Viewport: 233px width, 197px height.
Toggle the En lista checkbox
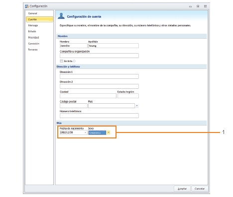tap(62, 61)
